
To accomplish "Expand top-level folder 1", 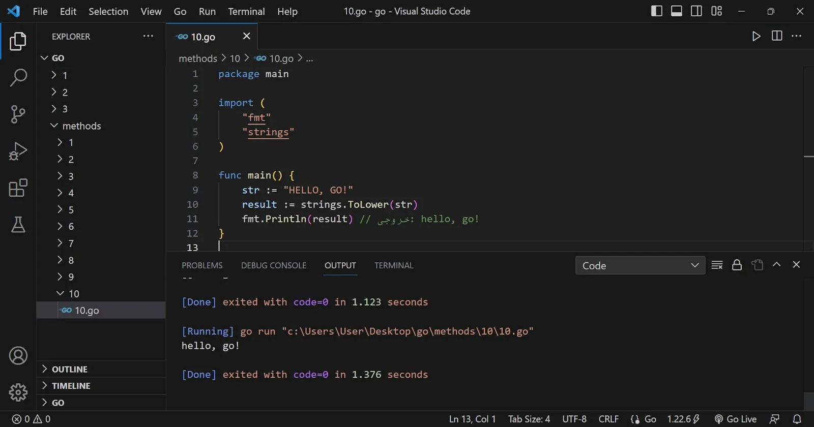I will (x=101, y=75).
